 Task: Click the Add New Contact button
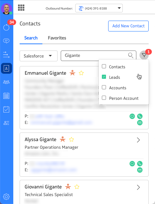pos(128,26)
